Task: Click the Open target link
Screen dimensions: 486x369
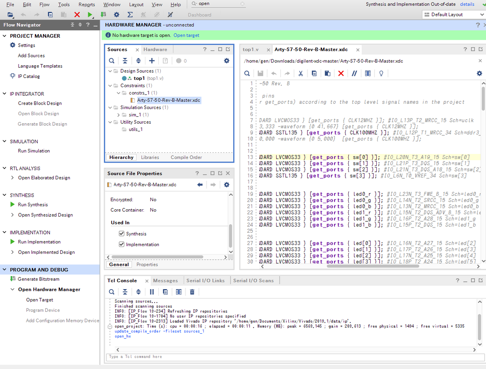Action: pyautogui.click(x=186, y=35)
